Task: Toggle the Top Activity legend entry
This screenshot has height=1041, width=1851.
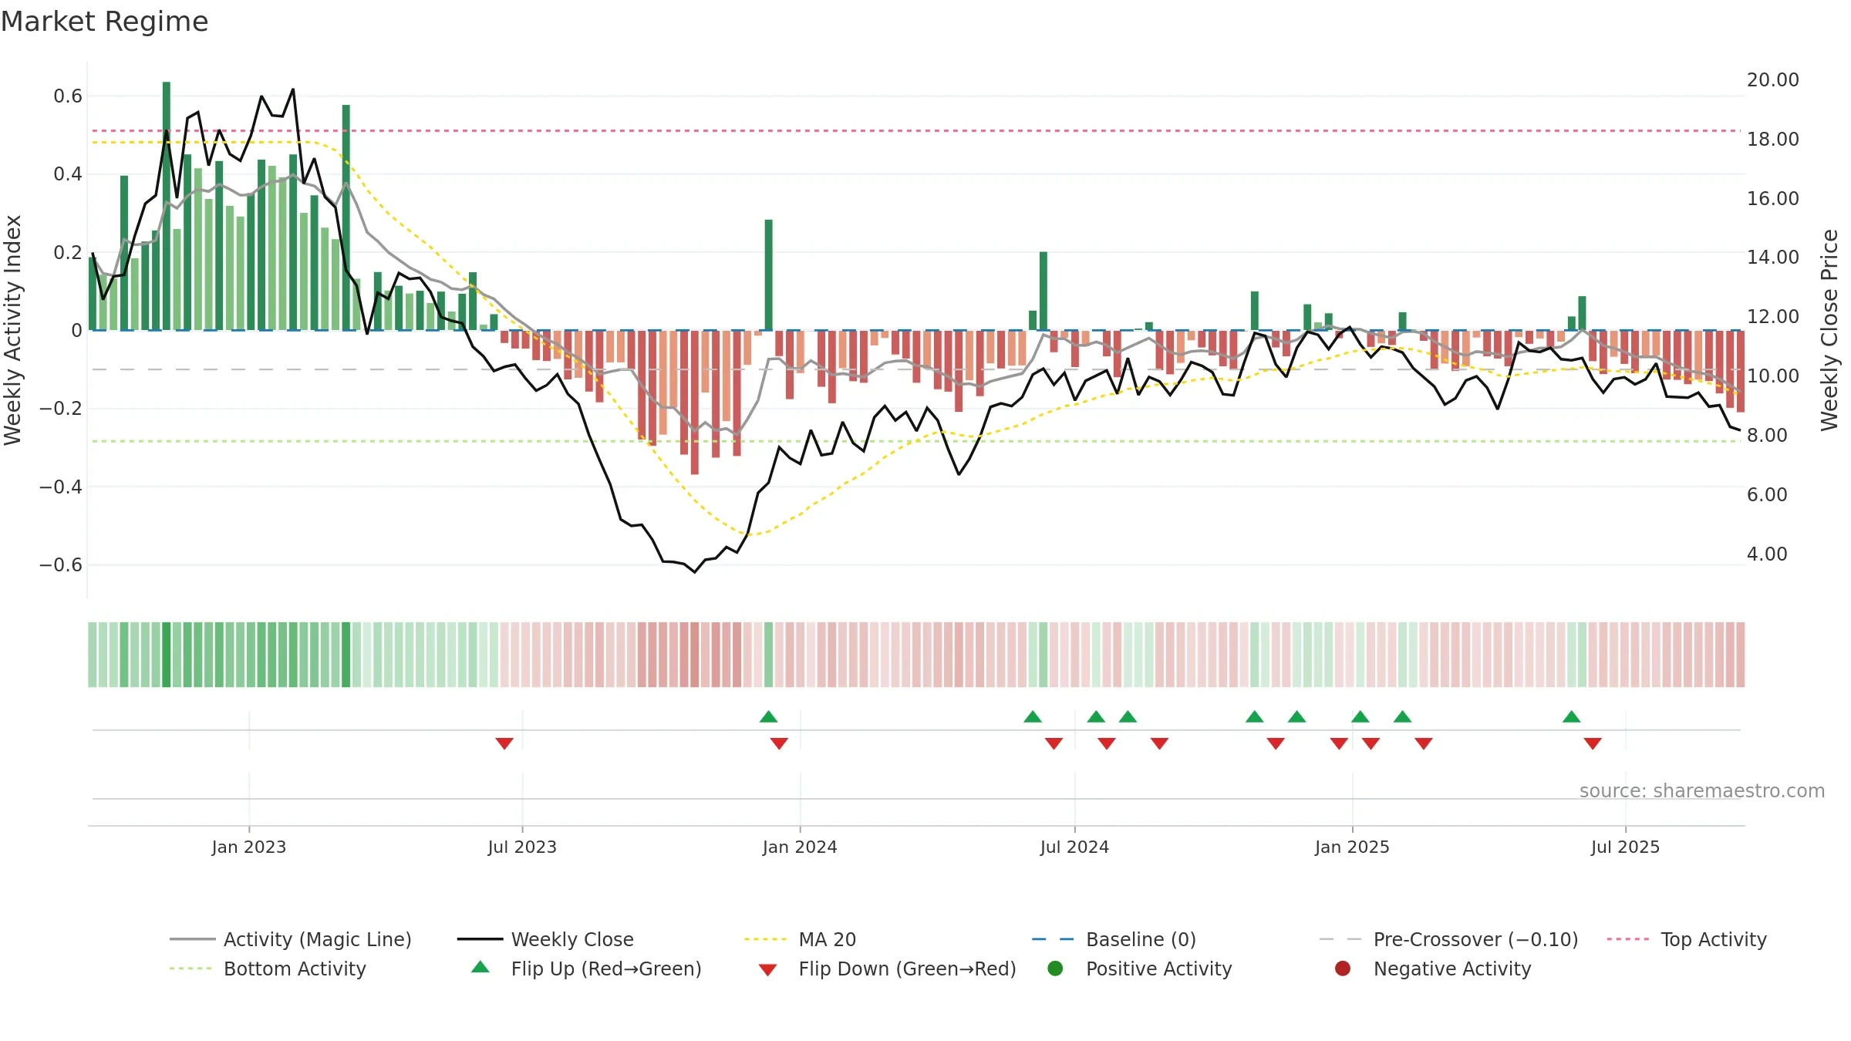Action: [1687, 939]
